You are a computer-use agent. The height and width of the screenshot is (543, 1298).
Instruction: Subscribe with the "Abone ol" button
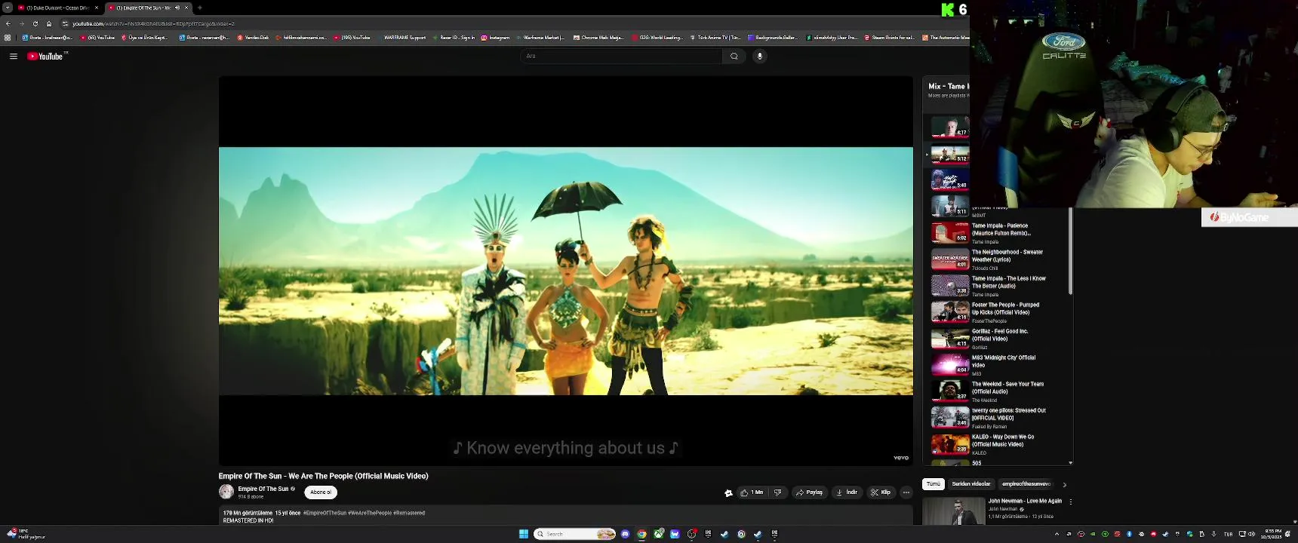[321, 492]
